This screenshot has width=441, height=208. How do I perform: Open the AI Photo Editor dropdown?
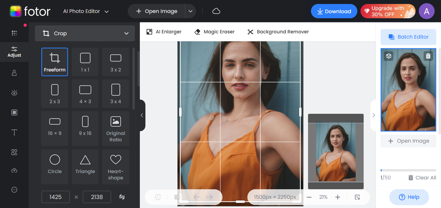click(86, 11)
